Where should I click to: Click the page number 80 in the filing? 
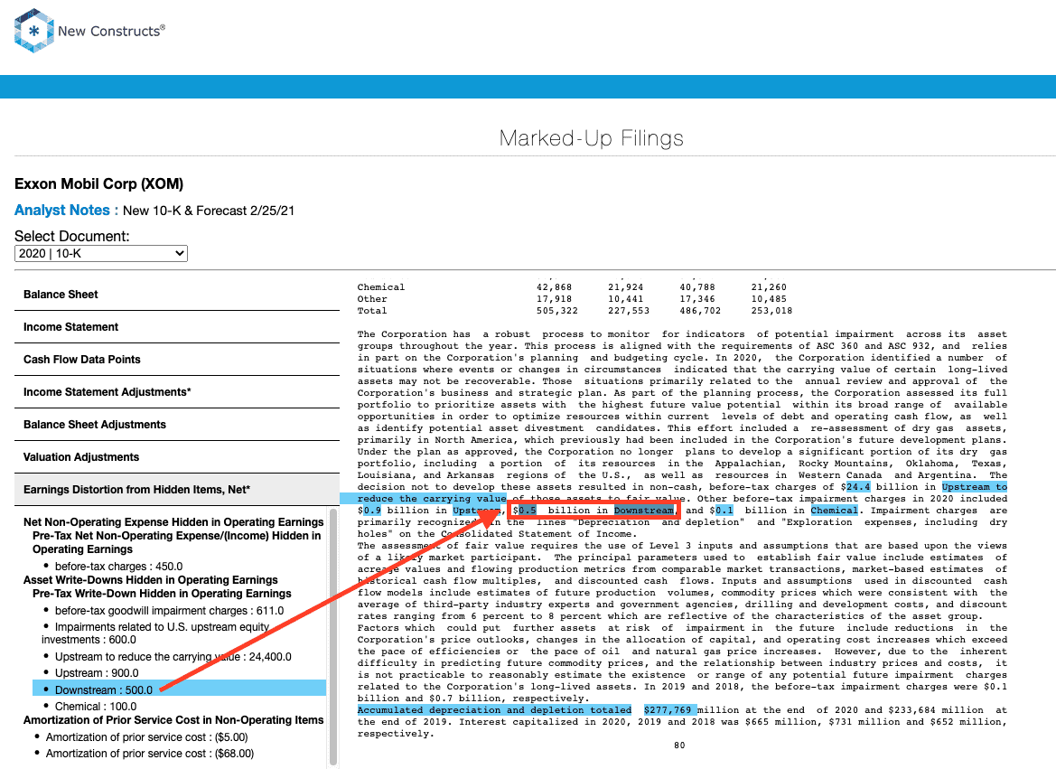(679, 746)
